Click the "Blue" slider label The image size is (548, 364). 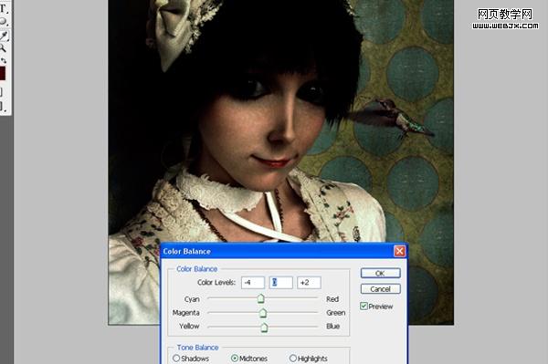pyautogui.click(x=333, y=326)
